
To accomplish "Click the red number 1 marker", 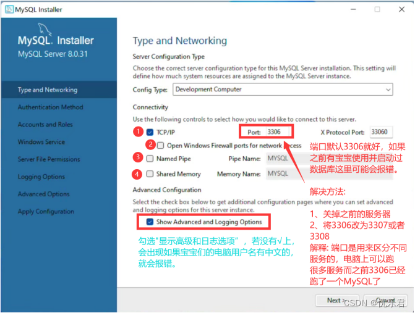I will pos(138,131).
